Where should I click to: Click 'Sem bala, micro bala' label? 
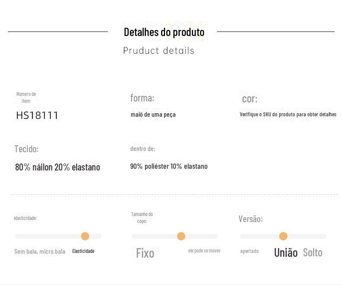[x=40, y=252]
